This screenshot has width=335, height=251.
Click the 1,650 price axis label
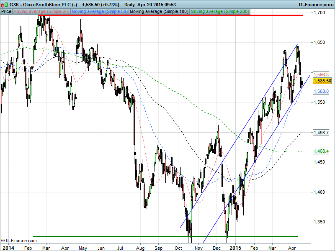tap(320, 43)
